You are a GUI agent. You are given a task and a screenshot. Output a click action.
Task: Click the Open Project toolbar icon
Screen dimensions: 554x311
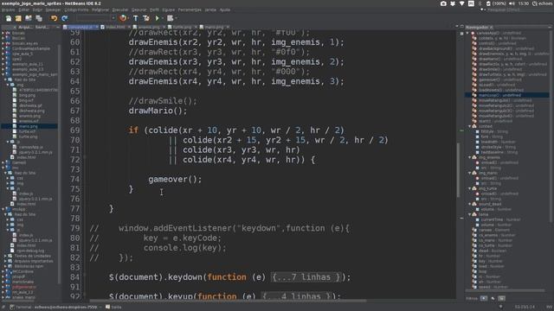29,18
